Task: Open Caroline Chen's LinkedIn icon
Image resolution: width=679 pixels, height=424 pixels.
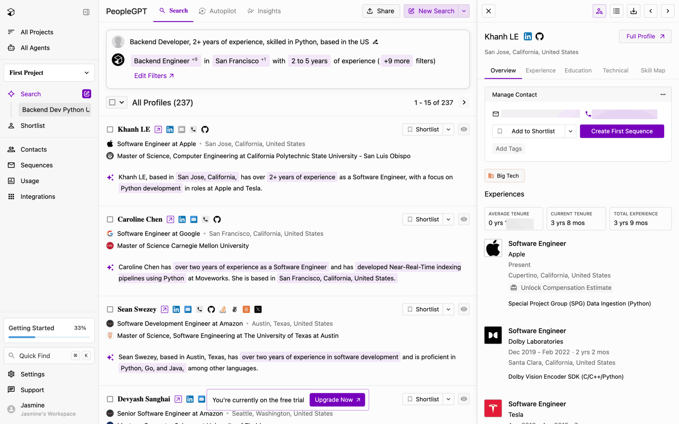Action: [x=182, y=219]
